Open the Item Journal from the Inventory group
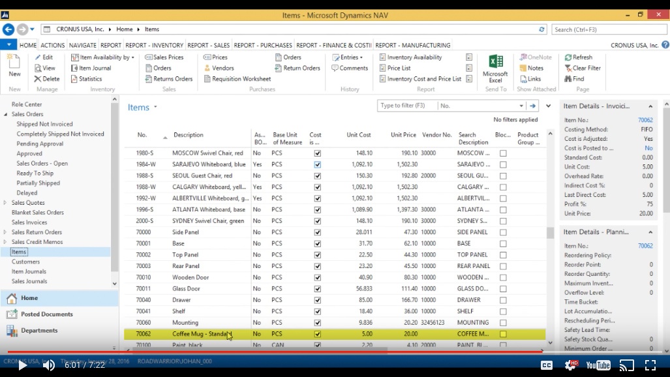 [91, 68]
